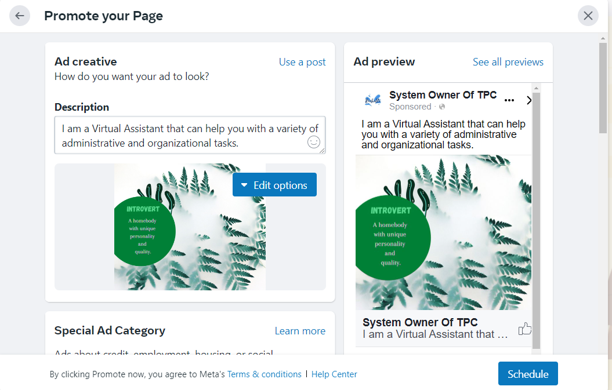Close the Promote your Page dialog
Image resolution: width=612 pixels, height=390 pixels.
pos(588,16)
